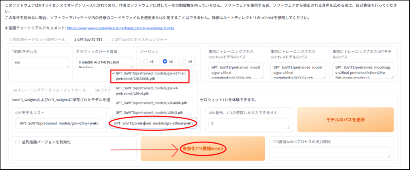The width and height of the screenshot is (410, 170).
Task: Select the s2Gv3.pth model option
Action: 149,112
